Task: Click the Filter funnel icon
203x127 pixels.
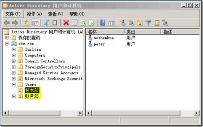Action: click(148, 23)
